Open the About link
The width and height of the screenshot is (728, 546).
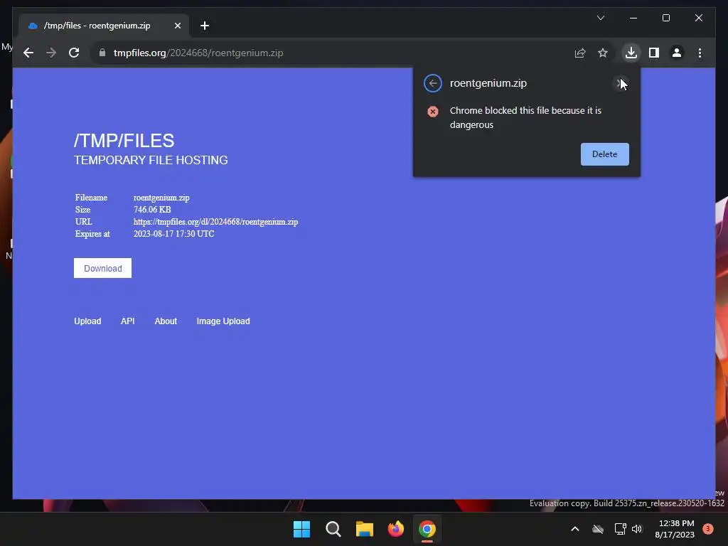pos(166,321)
